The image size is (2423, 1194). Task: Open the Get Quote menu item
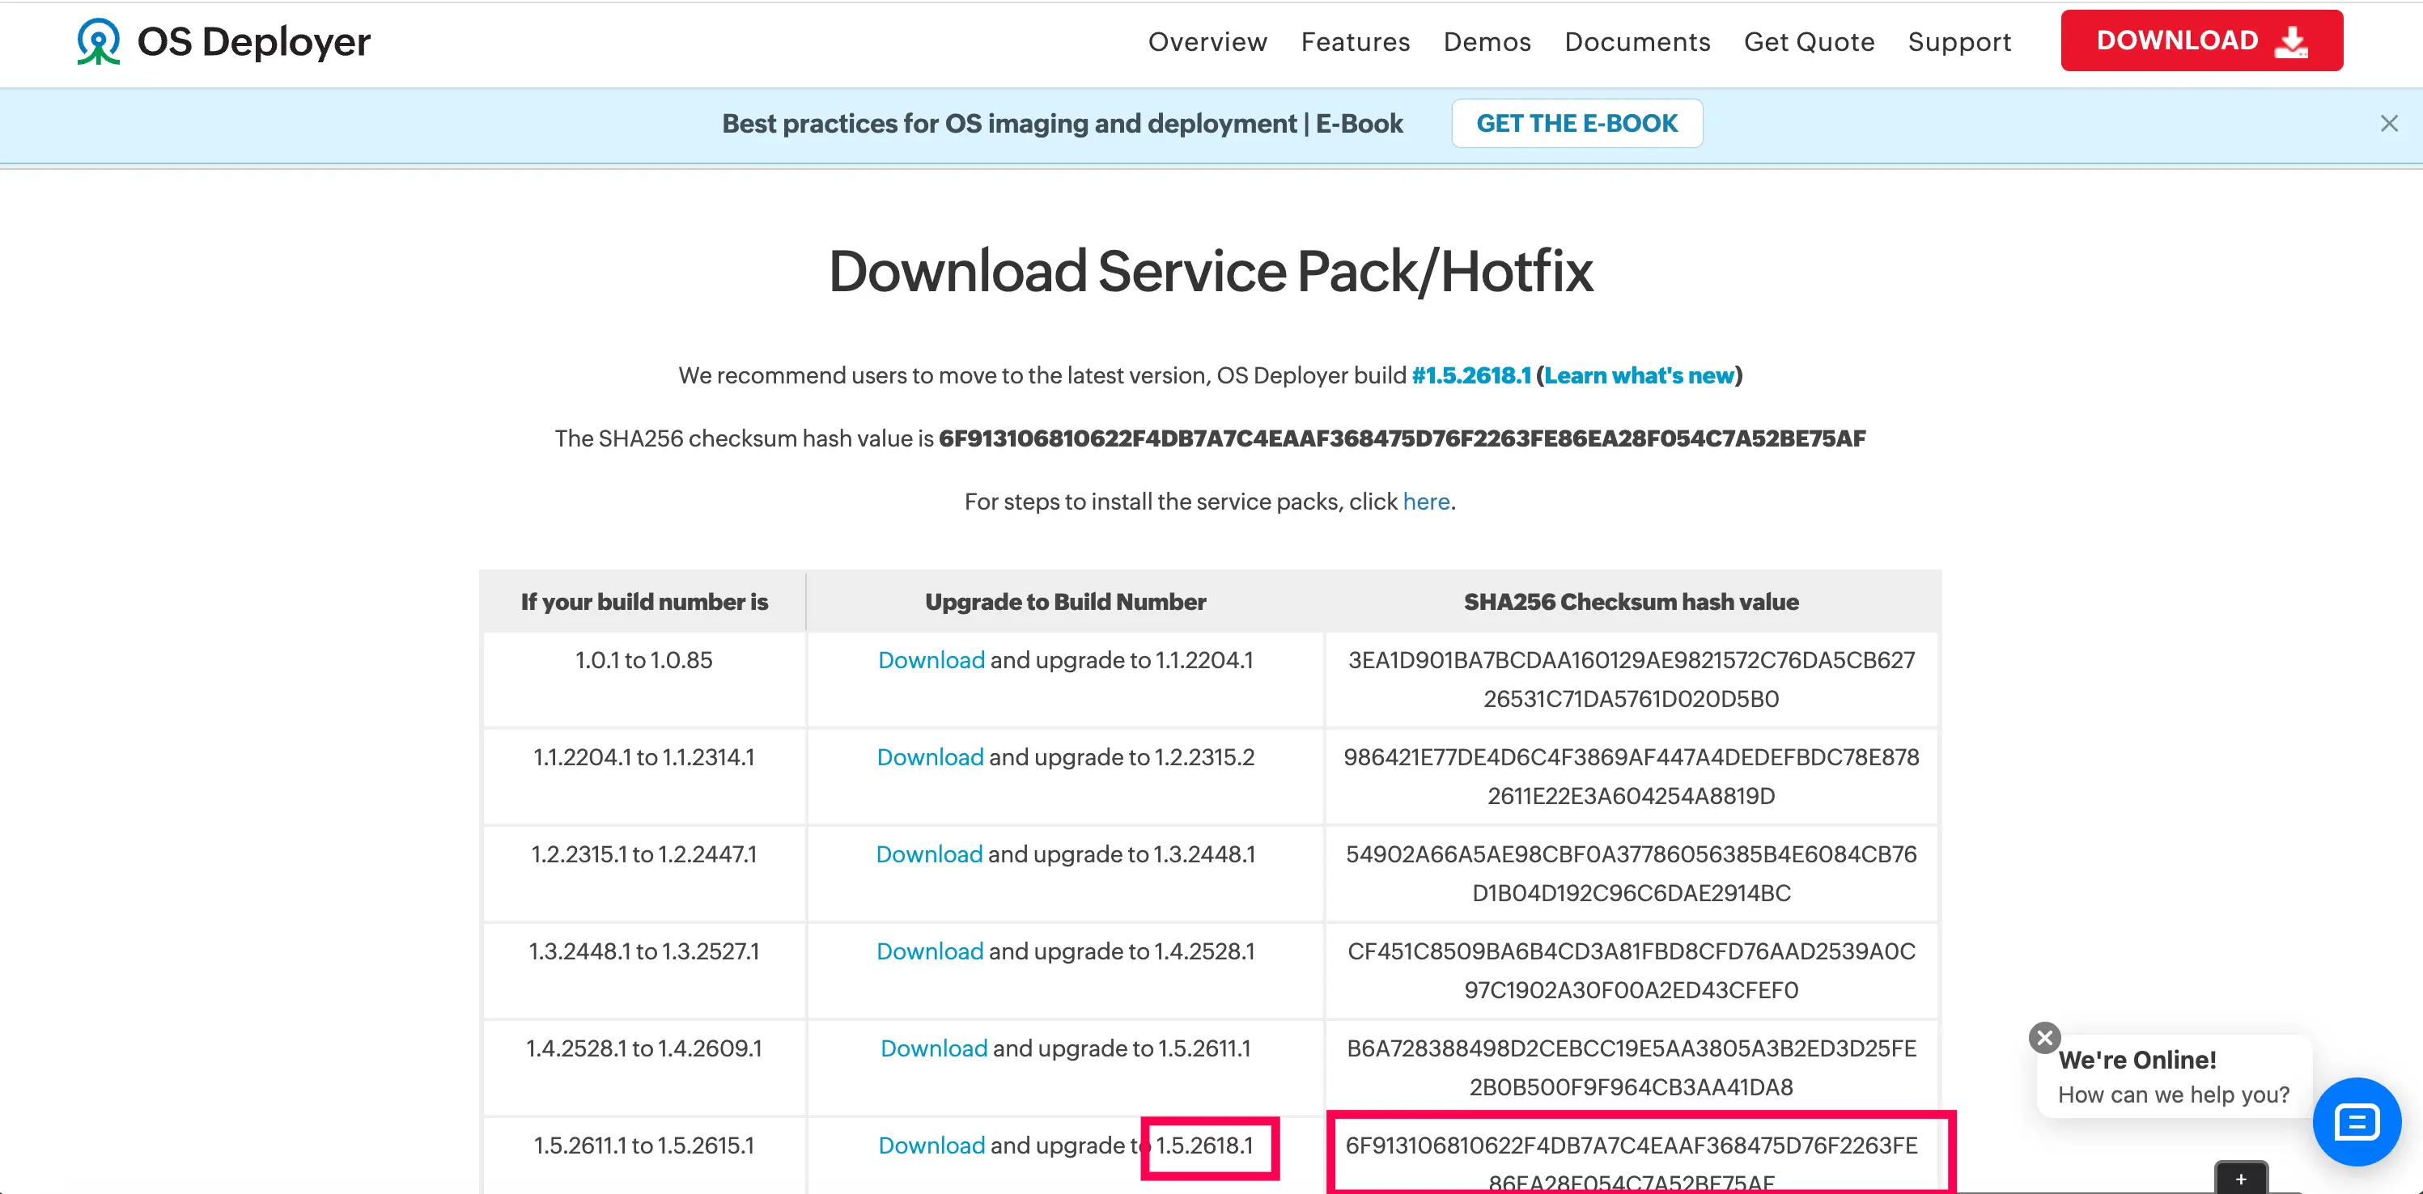pyautogui.click(x=1809, y=41)
